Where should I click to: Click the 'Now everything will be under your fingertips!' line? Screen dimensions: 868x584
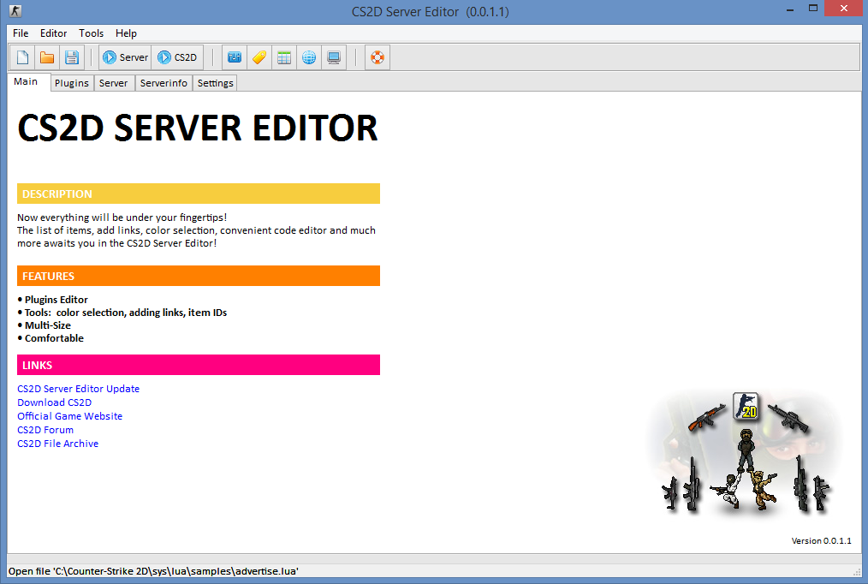[x=122, y=218]
